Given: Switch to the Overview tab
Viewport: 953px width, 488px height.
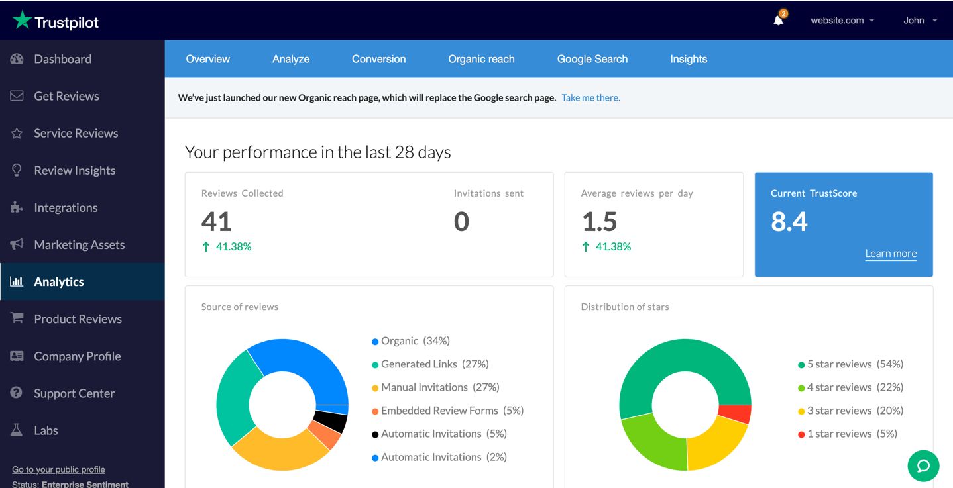Looking at the screenshot, I should coord(208,59).
